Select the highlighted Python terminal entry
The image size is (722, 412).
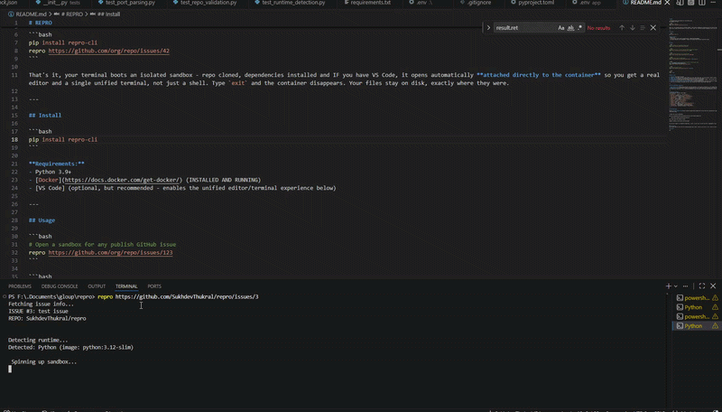[x=697, y=326]
